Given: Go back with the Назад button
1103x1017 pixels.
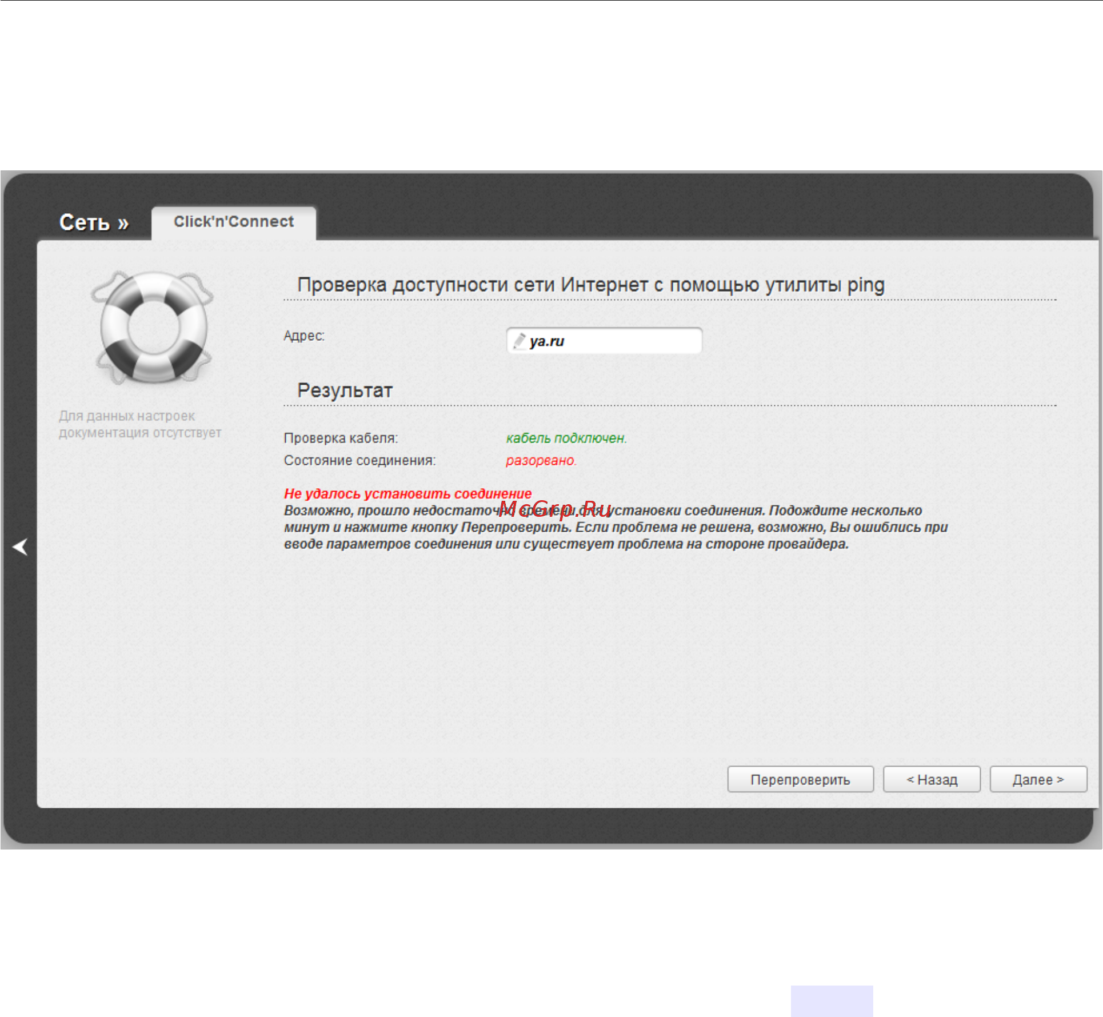Looking at the screenshot, I should pos(932,779).
